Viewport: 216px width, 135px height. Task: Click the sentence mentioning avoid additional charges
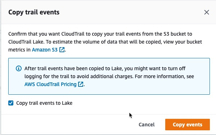pyautogui.click(x=79, y=76)
